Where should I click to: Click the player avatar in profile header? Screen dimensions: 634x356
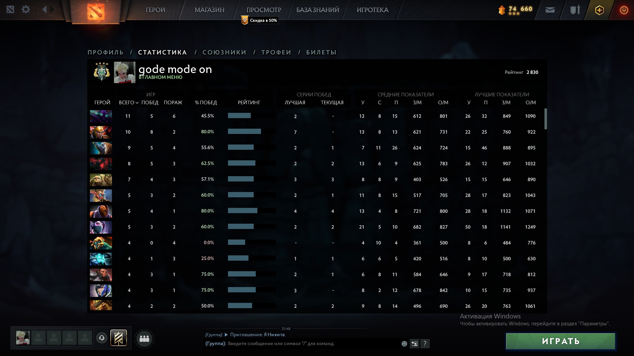pos(125,72)
